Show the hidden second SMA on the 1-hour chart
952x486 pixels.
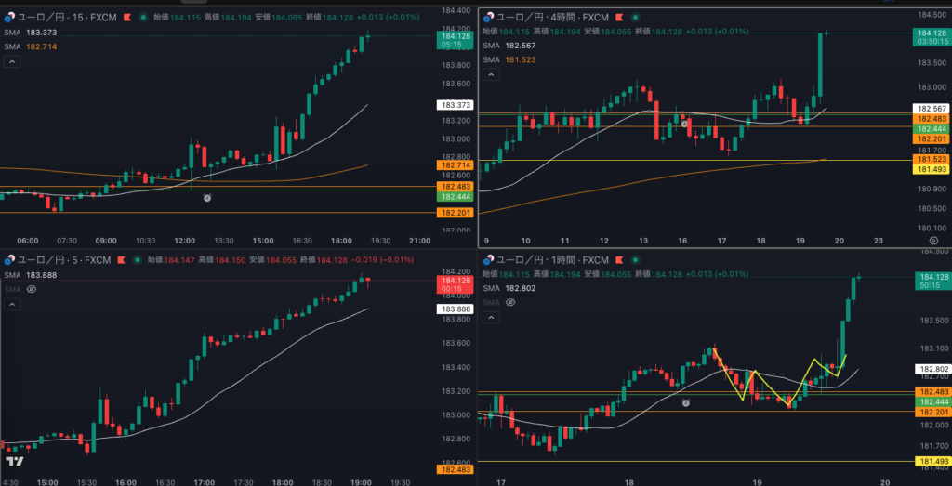coord(512,303)
